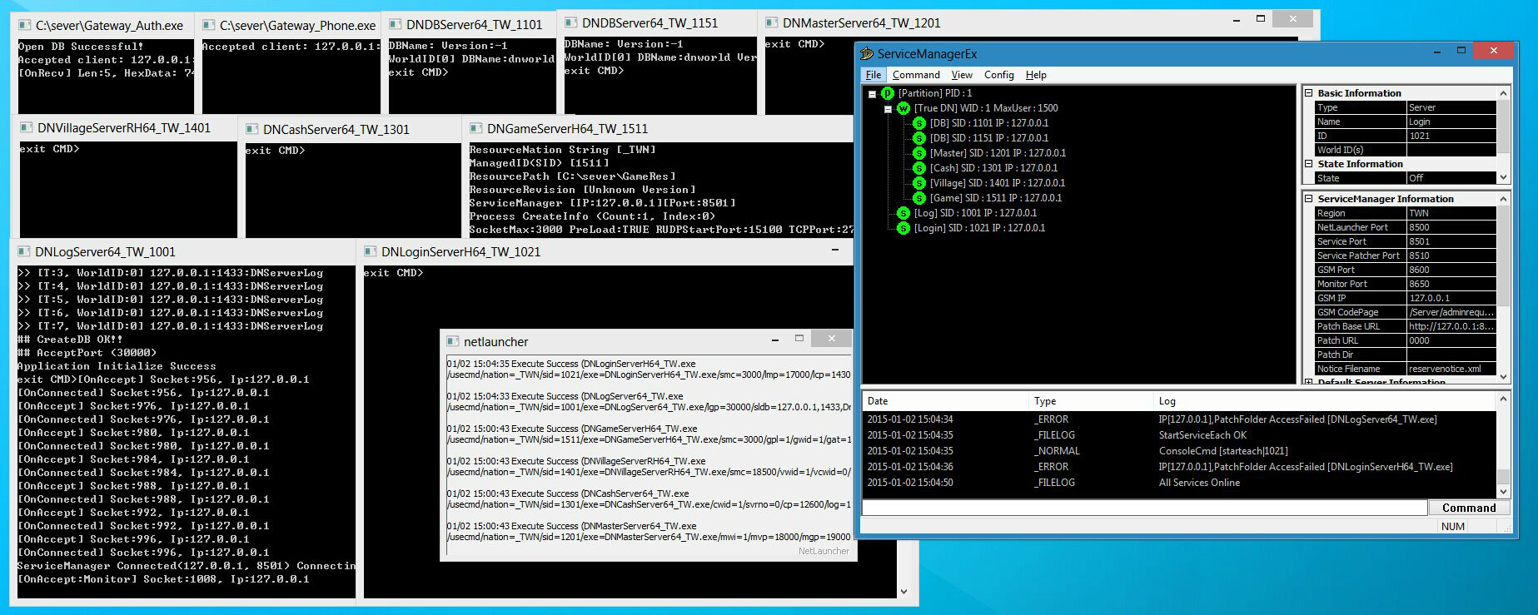Click into the command input field
Image resolution: width=1538 pixels, height=615 pixels.
pos(1144,508)
